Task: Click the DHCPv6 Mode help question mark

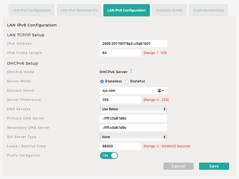Action: 131,71
